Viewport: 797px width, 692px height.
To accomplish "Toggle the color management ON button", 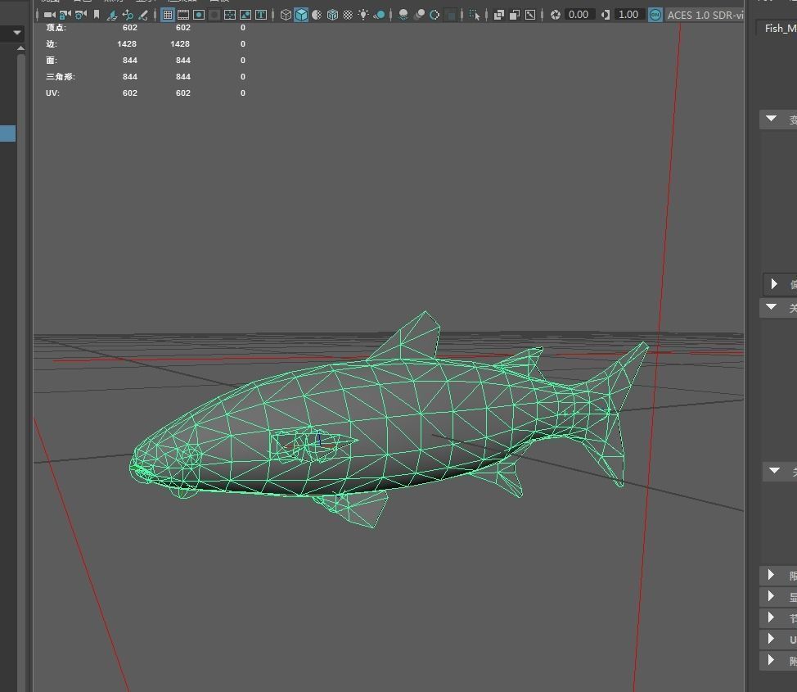I will tap(655, 15).
